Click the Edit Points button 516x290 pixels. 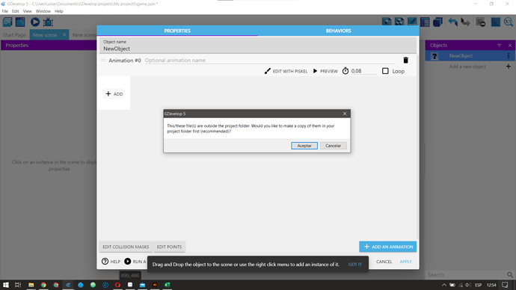click(169, 247)
